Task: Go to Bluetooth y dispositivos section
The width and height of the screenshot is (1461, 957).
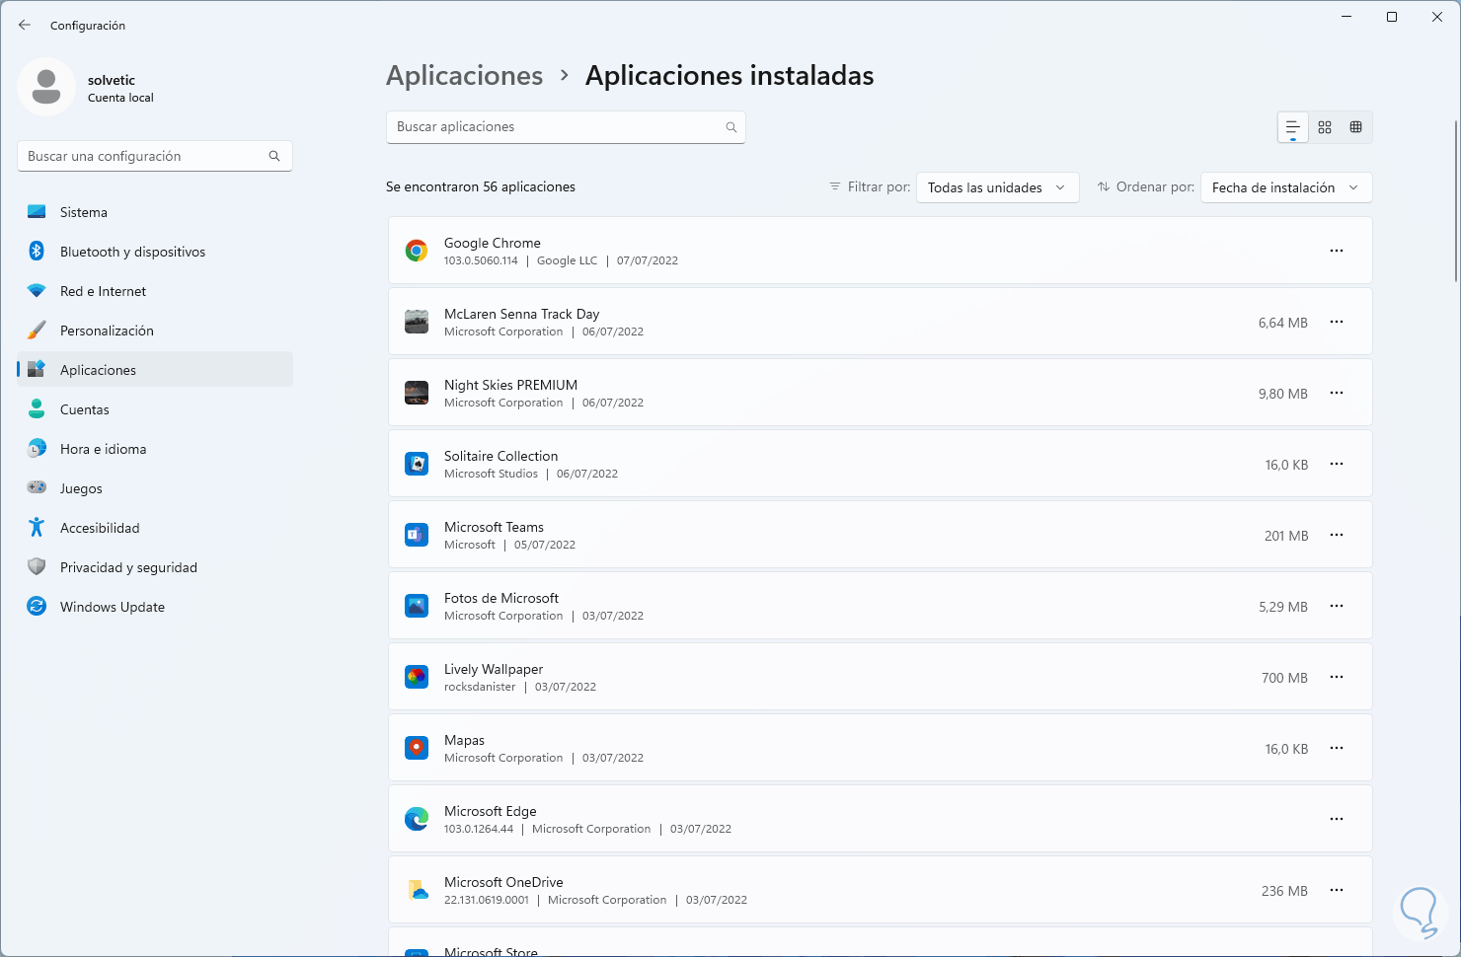Action: click(132, 252)
